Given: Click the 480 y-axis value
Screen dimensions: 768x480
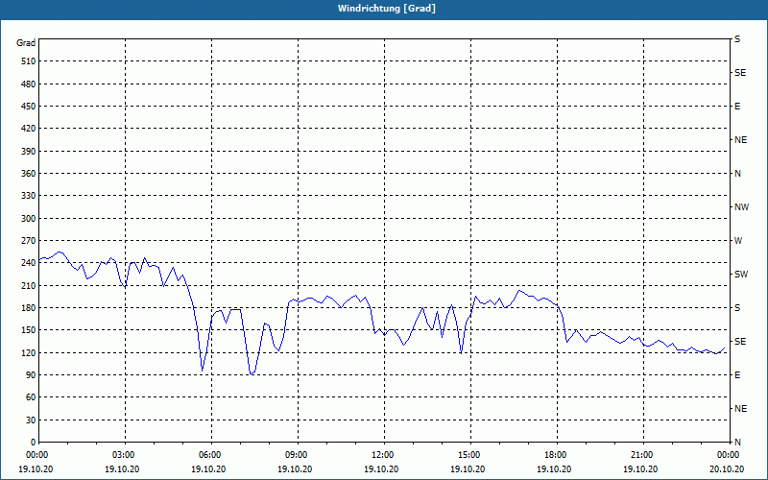Looking at the screenshot, I should click(28, 84).
